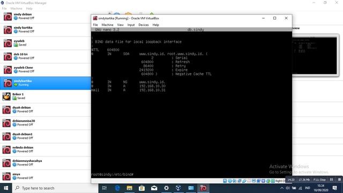Select the ayudeb Clone virtual machine

click(x=46, y=70)
